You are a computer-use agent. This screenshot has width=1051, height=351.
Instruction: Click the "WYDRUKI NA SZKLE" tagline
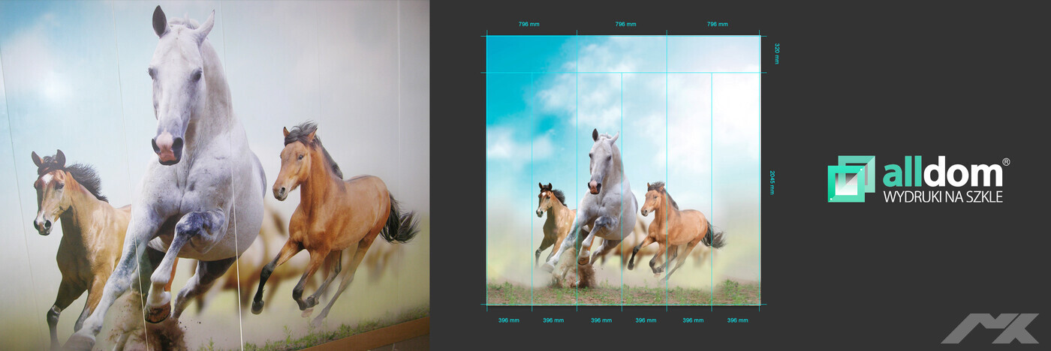(x=943, y=196)
